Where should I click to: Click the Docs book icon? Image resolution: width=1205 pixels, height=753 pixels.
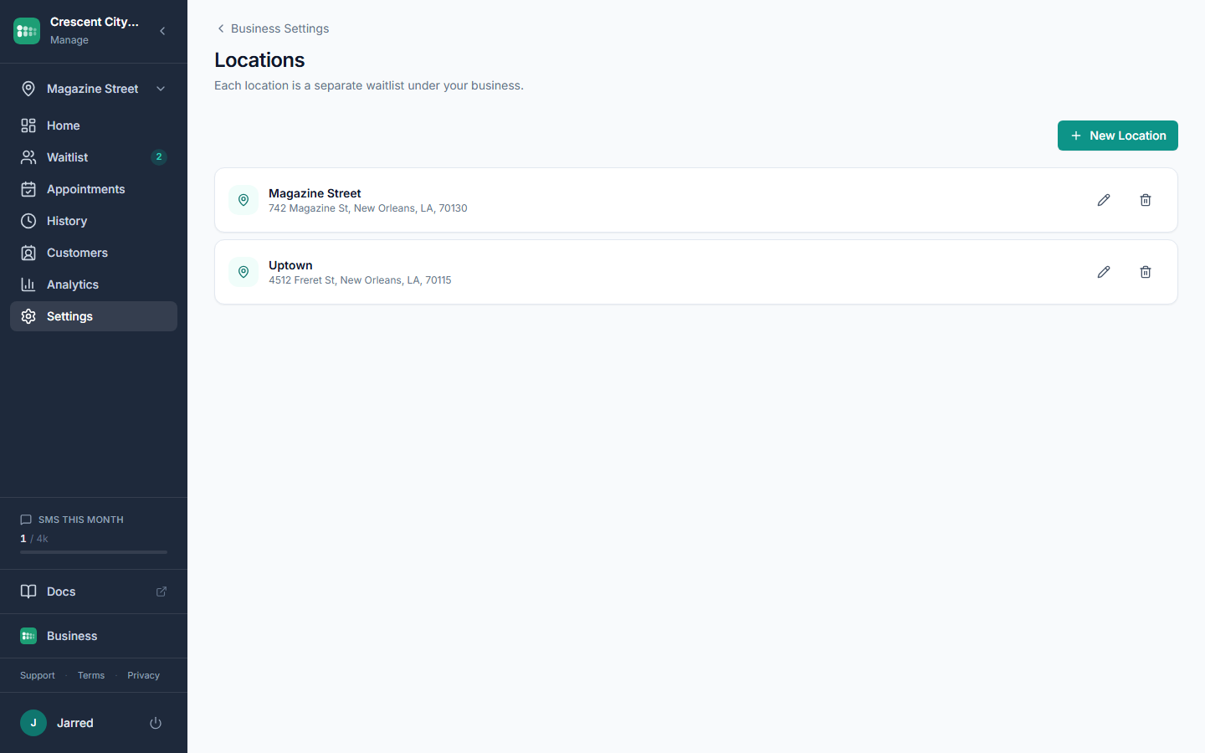point(28,592)
